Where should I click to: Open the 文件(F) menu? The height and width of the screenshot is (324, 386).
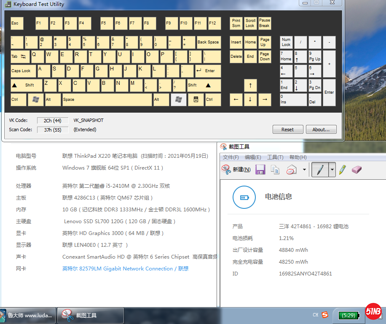231,157
